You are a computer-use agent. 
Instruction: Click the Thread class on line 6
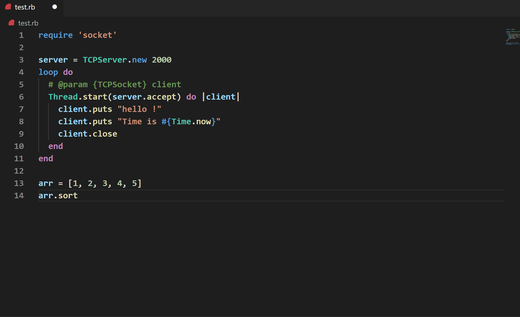pyautogui.click(x=63, y=97)
